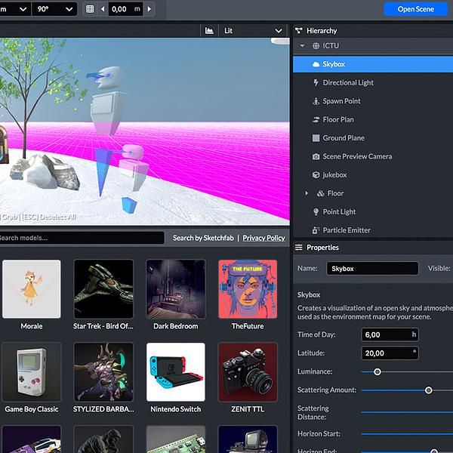Image resolution: width=453 pixels, height=453 pixels.
Task: Toggle the viewport stats chart icon
Action: [x=209, y=31]
